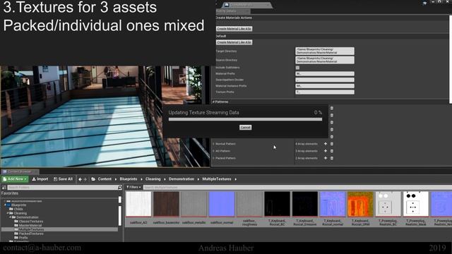
Task: Cancel the texture streaming update
Action: [x=245, y=127]
